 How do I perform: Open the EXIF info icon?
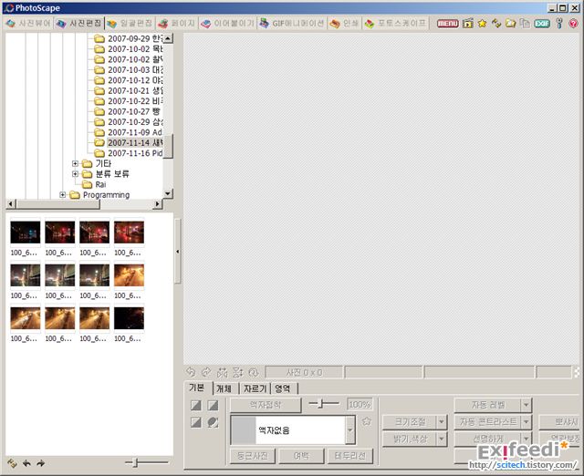pyautogui.click(x=542, y=24)
